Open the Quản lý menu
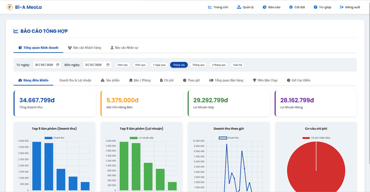The width and height of the screenshot is (370, 192). pos(245,7)
